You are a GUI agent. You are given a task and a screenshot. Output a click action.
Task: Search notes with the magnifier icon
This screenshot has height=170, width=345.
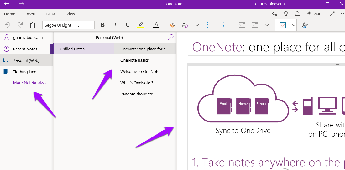171,37
